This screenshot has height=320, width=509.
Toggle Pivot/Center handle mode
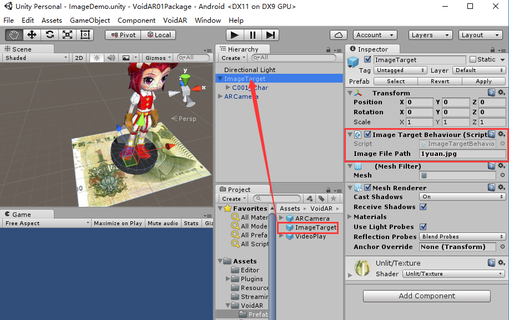tap(123, 35)
